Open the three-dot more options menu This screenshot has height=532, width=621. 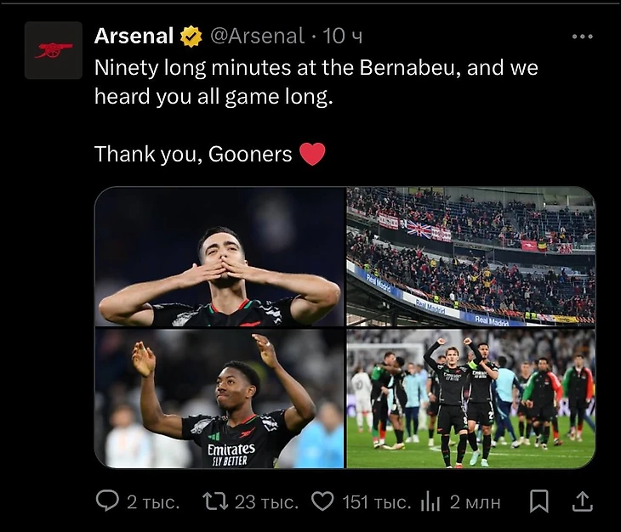583,37
